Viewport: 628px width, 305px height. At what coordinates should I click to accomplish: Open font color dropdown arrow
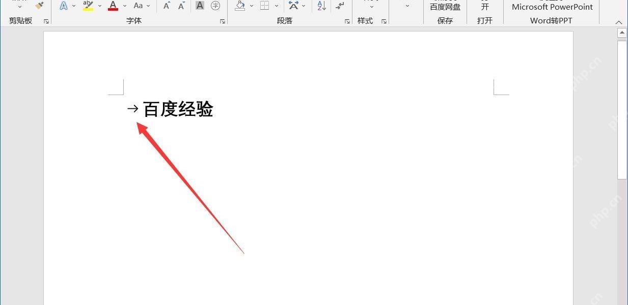coord(124,6)
